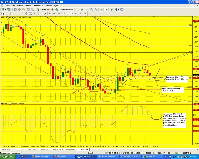Expand the periods dropdown arrow next to clock
The height and width of the screenshot is (159, 199).
click(118, 10)
